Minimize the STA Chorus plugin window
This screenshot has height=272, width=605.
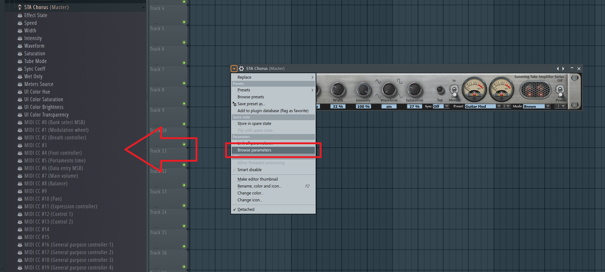(572, 68)
